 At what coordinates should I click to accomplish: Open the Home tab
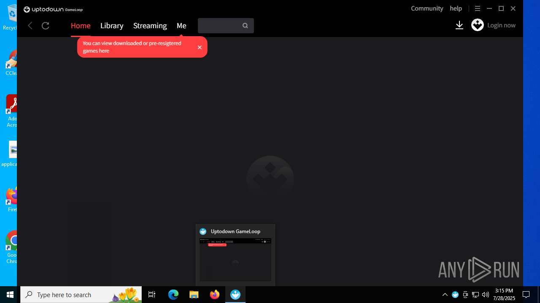(81, 26)
